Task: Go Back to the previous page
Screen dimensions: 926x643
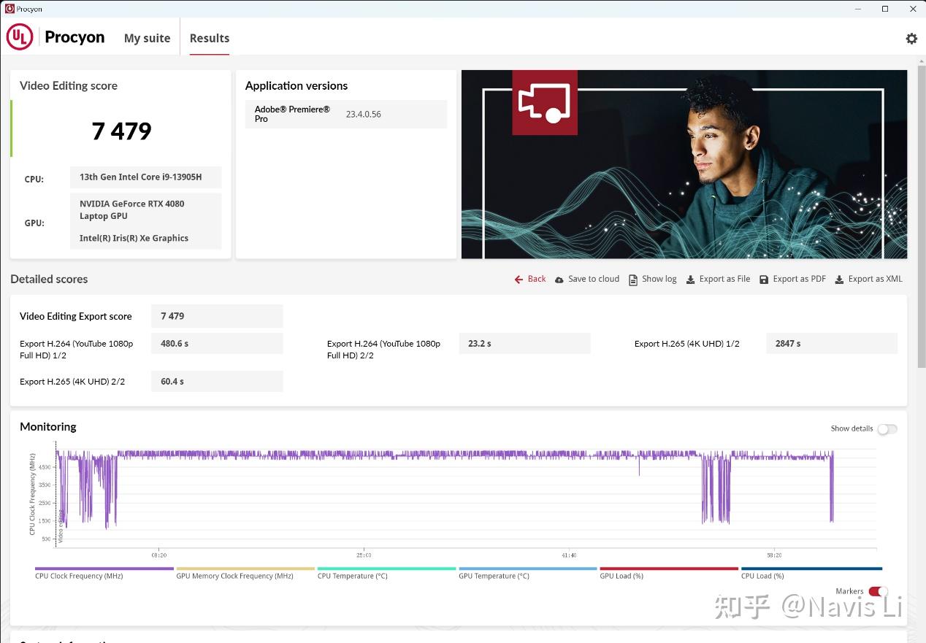Action: click(537, 279)
